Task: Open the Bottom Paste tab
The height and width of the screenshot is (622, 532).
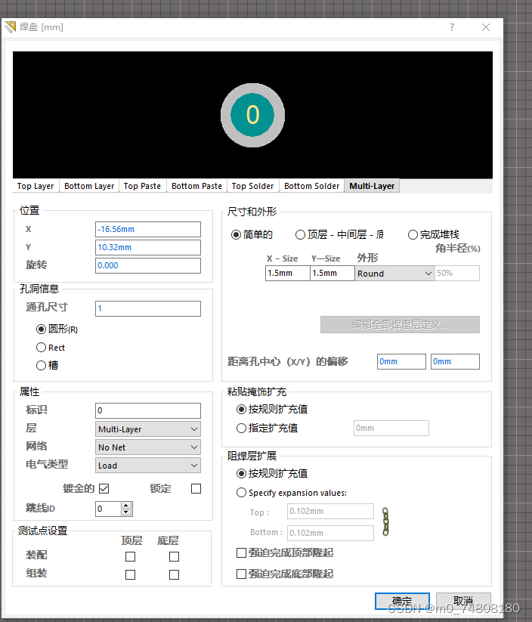Action: (x=196, y=186)
